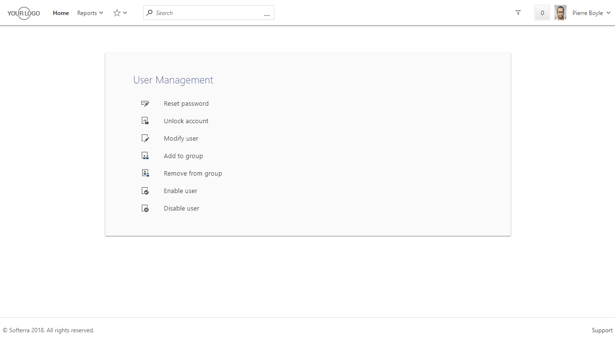This screenshot has width=615, height=341.
Task: Choose the Remove from group link
Action: [x=193, y=174]
